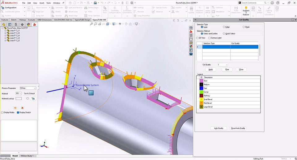Select the Edge selection type radio button
Screen dimensions: 297x160
point(224,27)
